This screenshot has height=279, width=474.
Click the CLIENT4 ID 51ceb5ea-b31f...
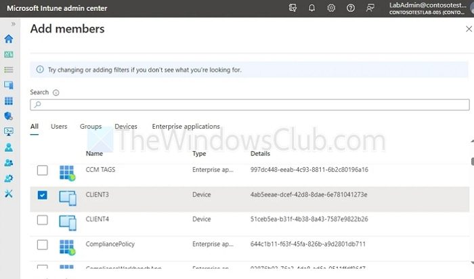point(309,219)
